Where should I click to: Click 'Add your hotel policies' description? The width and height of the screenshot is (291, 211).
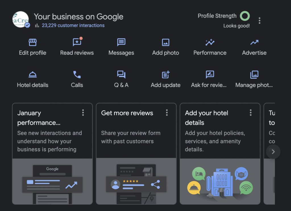point(215,141)
